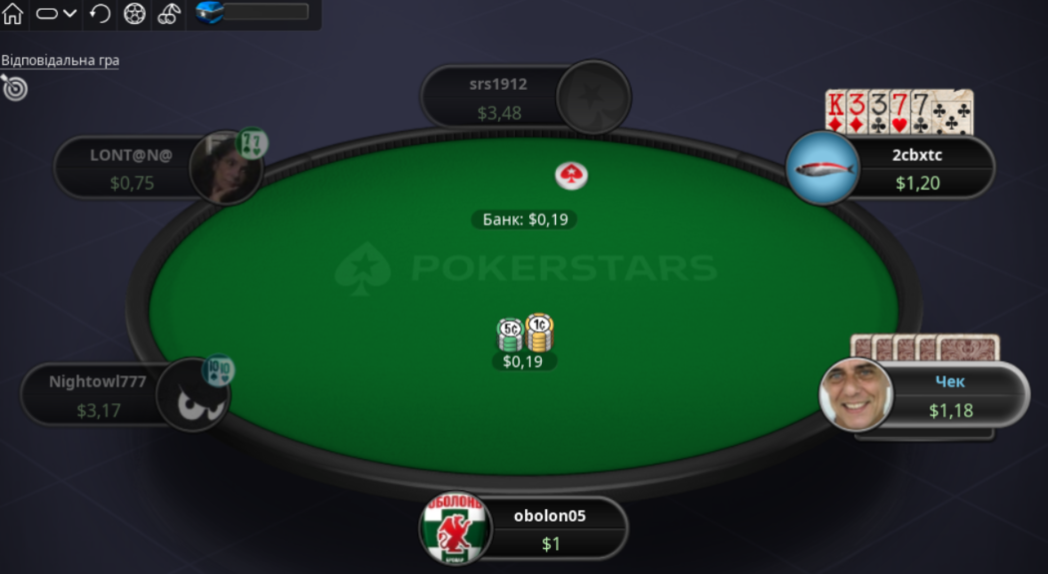This screenshot has width=1048, height=574.
Task: Click the 10 10 cards badge on Nightowl777
Action: (x=219, y=370)
